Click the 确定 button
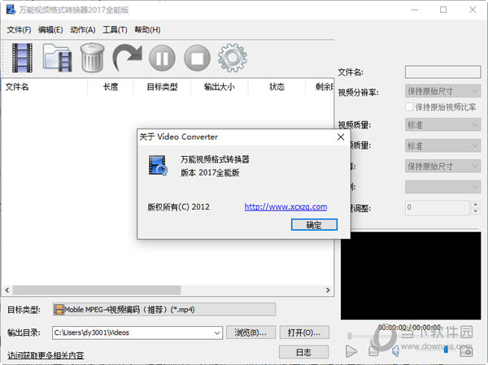 tap(314, 224)
